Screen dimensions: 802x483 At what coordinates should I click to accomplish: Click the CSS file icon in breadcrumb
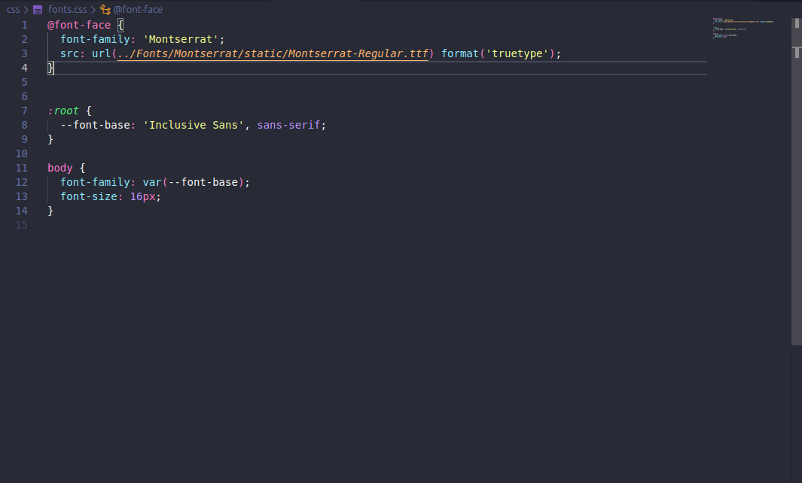click(x=38, y=10)
